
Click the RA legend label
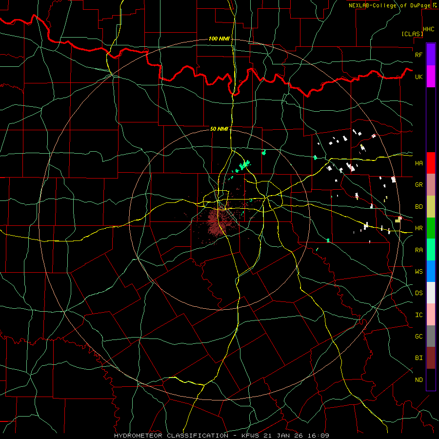419,250
